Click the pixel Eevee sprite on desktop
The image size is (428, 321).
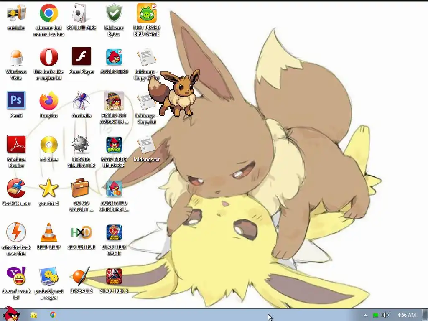174,92
